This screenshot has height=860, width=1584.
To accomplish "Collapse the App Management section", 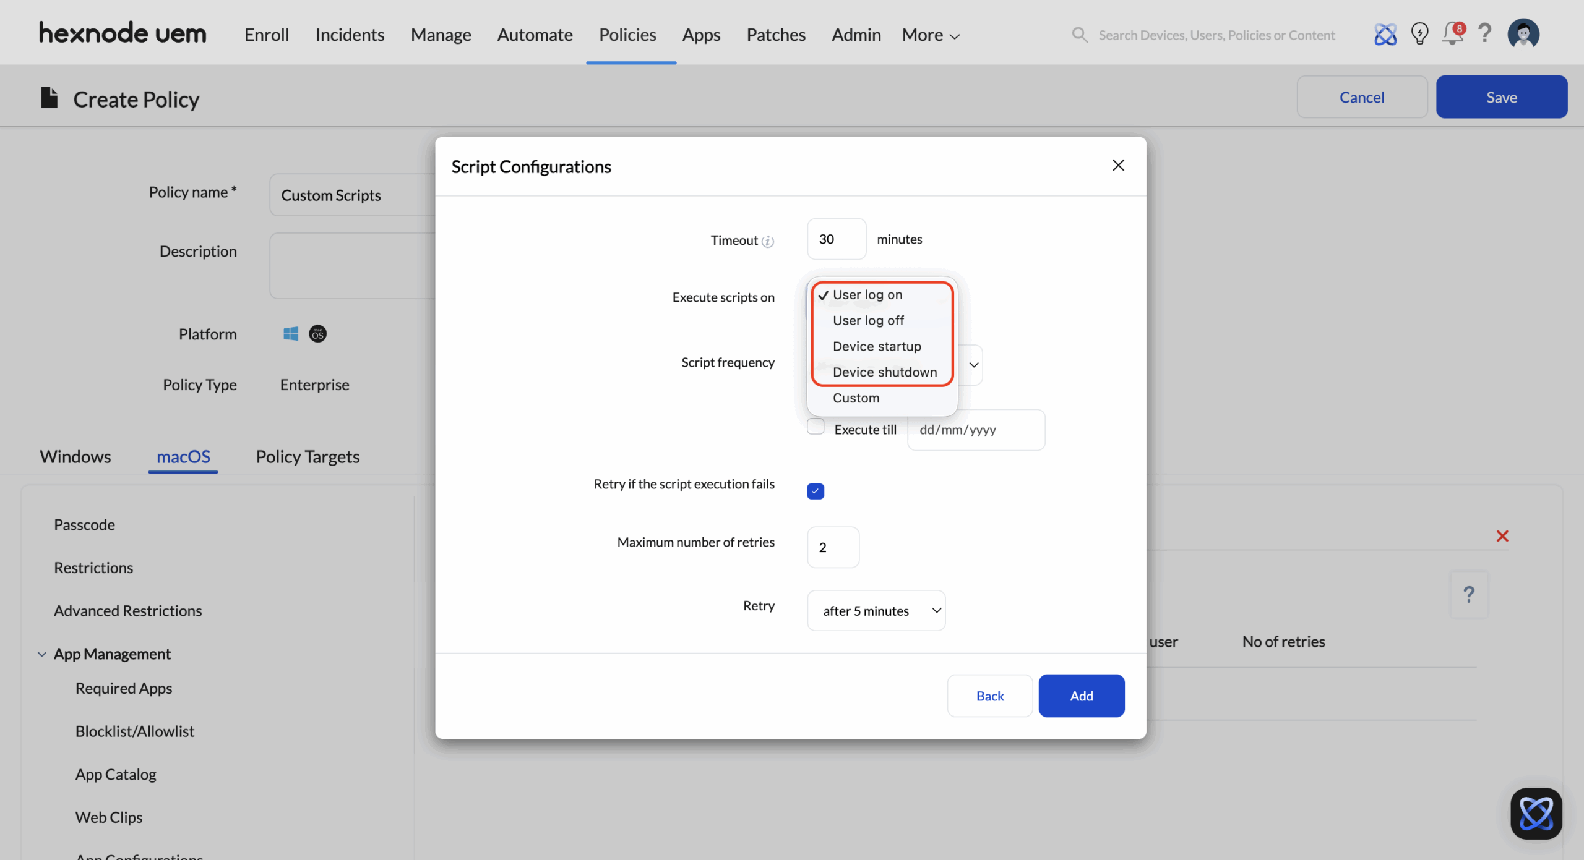I will (41, 654).
